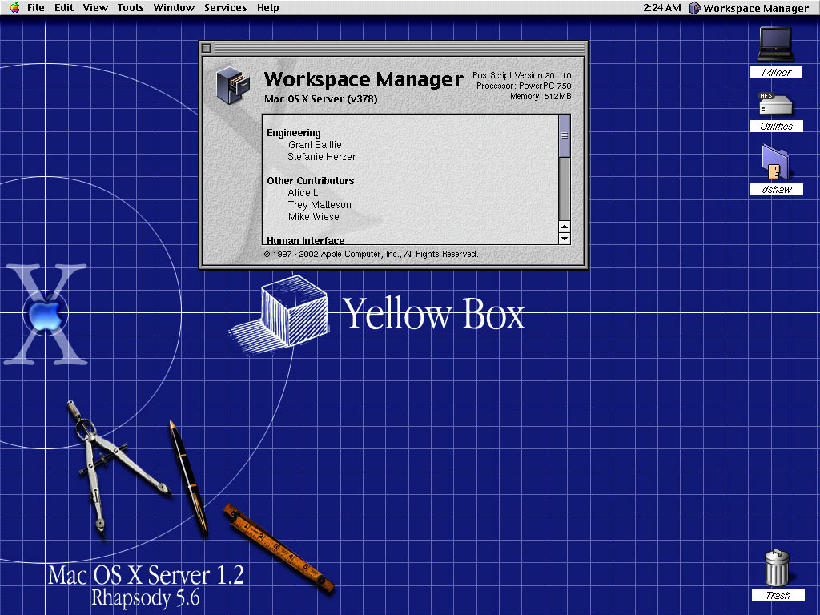Viewport: 820px width, 615px height.
Task: Open the Window menu
Action: coord(174,8)
